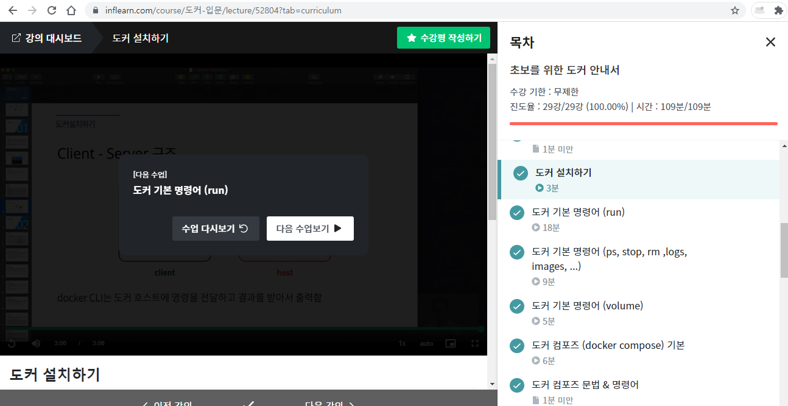Click the play icon next to 5분
This screenshot has width=788, height=406.
(536, 322)
